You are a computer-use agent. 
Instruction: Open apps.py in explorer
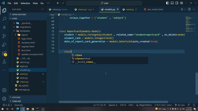(x=28, y=66)
